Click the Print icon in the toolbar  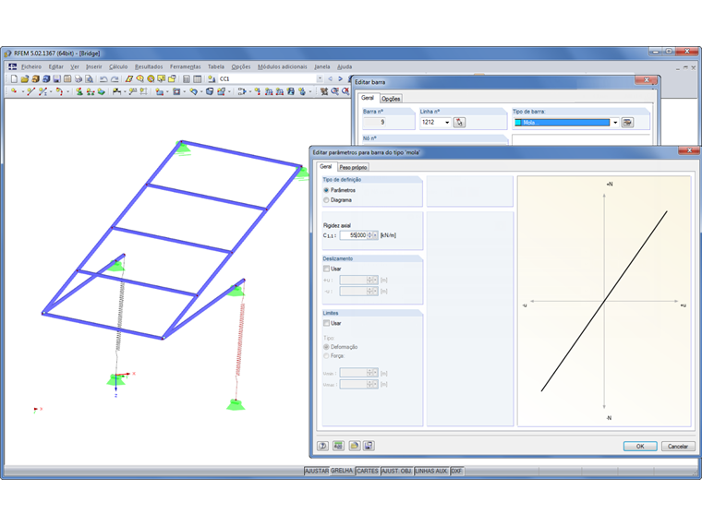coord(79,79)
